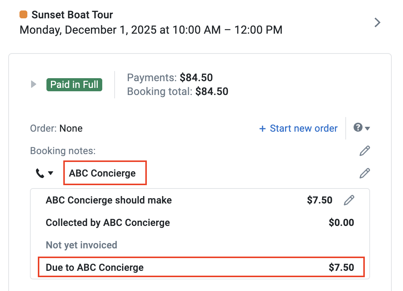
Task: Select the Paid in Full status badge
Action: pos(74,85)
